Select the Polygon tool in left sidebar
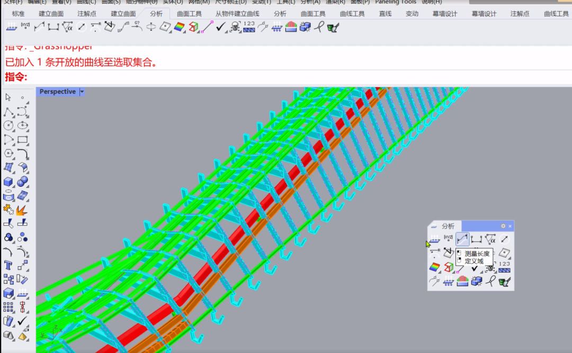 (x=9, y=153)
